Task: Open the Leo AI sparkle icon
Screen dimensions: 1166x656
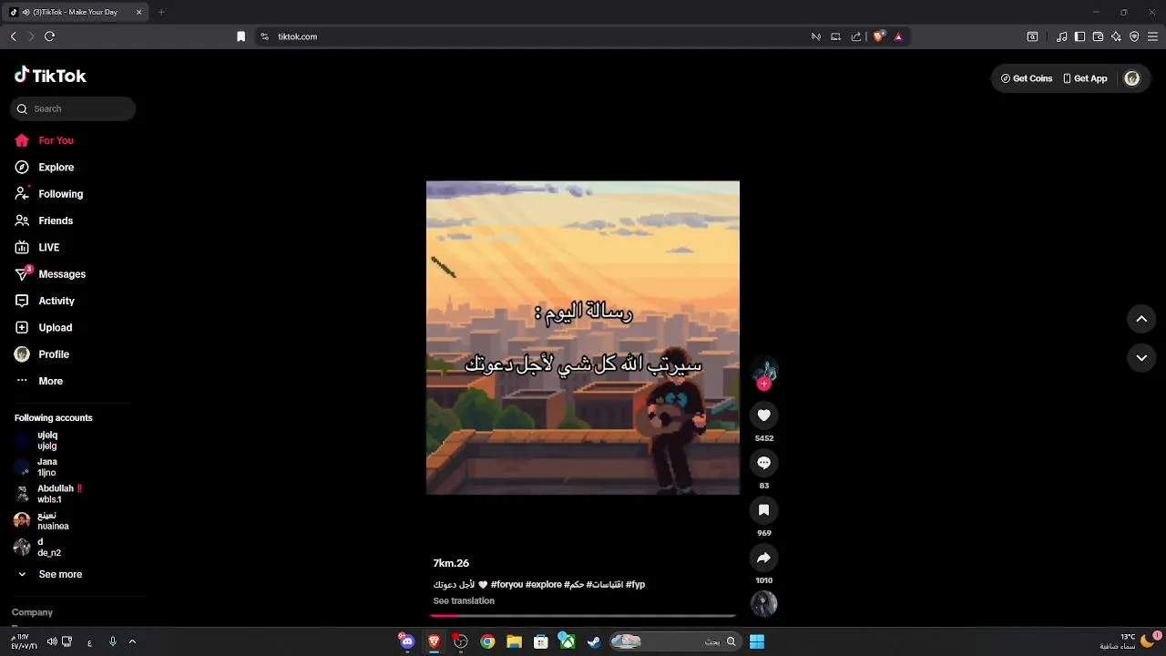Action: [1116, 36]
